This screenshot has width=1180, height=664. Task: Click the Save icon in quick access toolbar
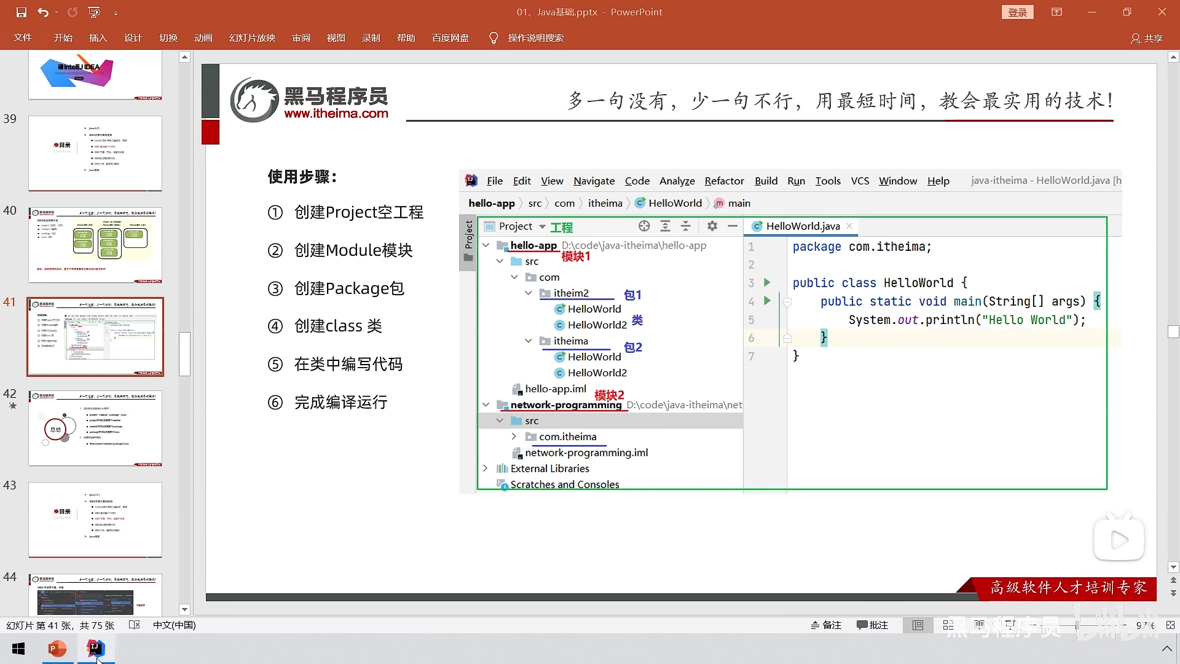tap(22, 12)
